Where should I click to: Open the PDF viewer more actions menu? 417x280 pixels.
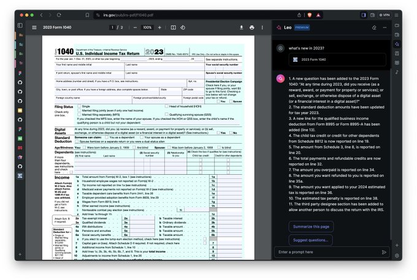(262, 28)
